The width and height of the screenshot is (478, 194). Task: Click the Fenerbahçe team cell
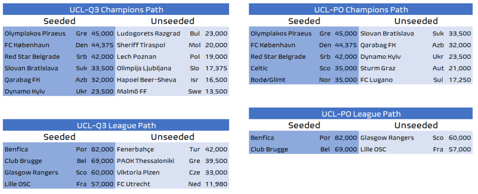[x=135, y=149]
